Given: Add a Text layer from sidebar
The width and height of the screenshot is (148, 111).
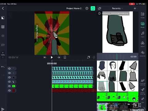Looking at the screenshot, I should [142, 100].
